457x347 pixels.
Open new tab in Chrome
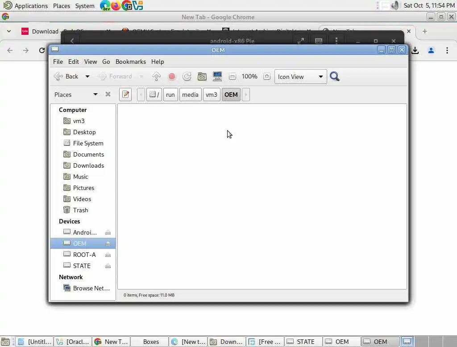424,31
